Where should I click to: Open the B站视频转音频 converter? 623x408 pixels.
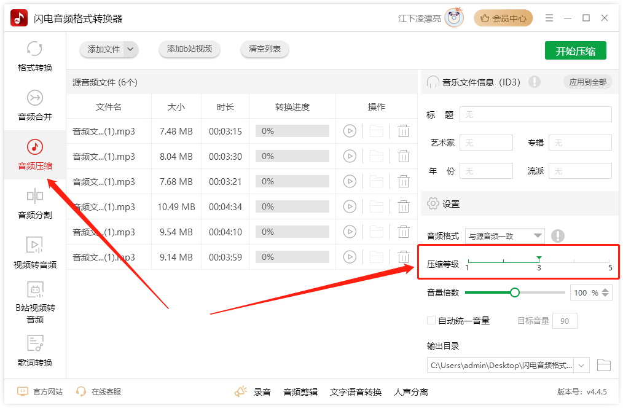point(34,303)
